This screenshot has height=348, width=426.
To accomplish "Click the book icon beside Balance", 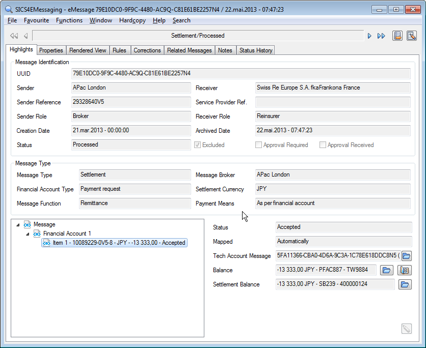I will pos(405,270).
